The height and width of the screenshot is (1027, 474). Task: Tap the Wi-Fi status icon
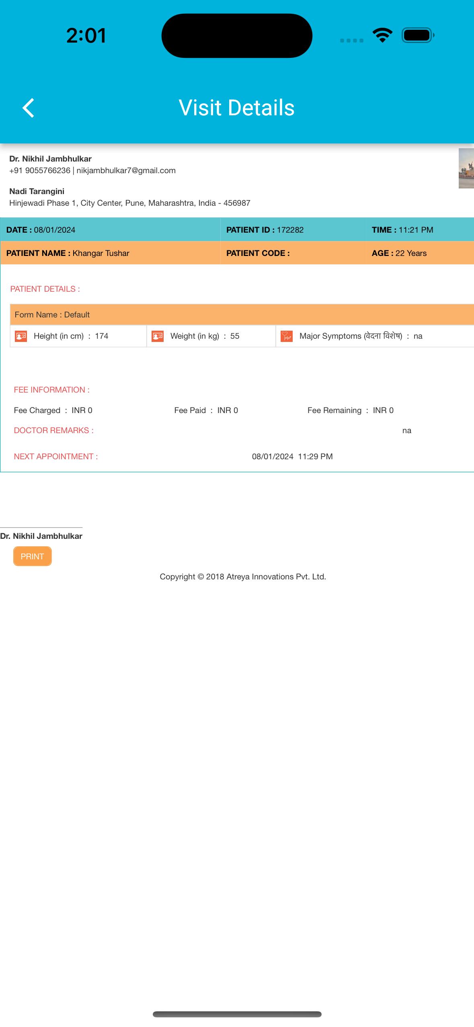tap(382, 35)
